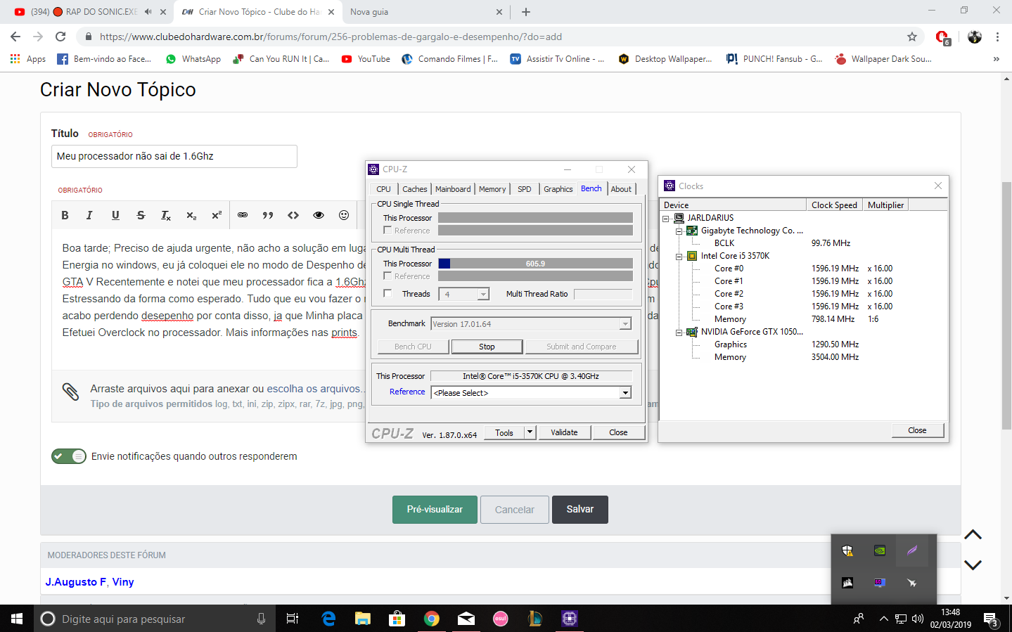The width and height of the screenshot is (1012, 632).
Task: Collapse the Gigabyte Technology node
Action: 679,231
